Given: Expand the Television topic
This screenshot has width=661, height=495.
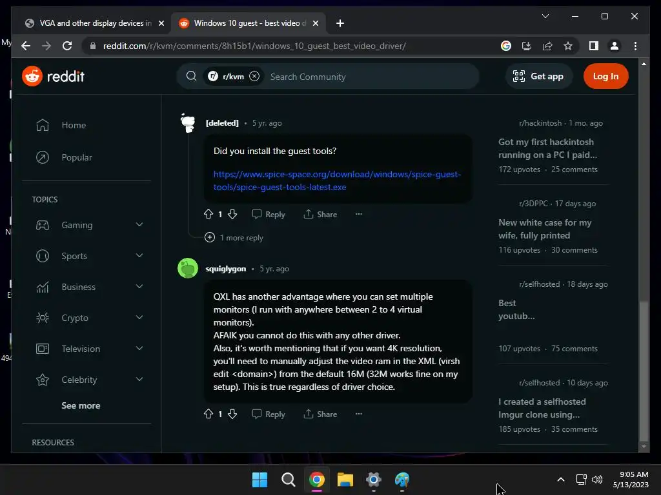Looking at the screenshot, I should tap(139, 349).
